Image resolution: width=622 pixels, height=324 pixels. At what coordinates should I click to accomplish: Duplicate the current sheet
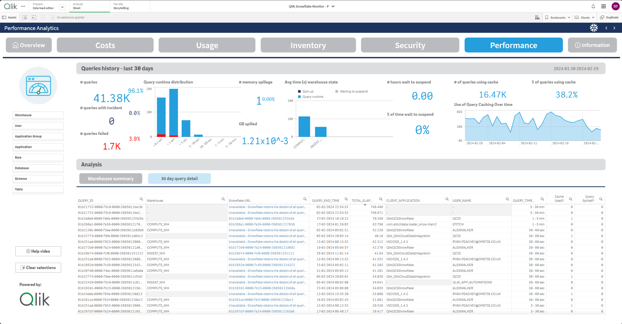pyautogui.click(x=609, y=17)
